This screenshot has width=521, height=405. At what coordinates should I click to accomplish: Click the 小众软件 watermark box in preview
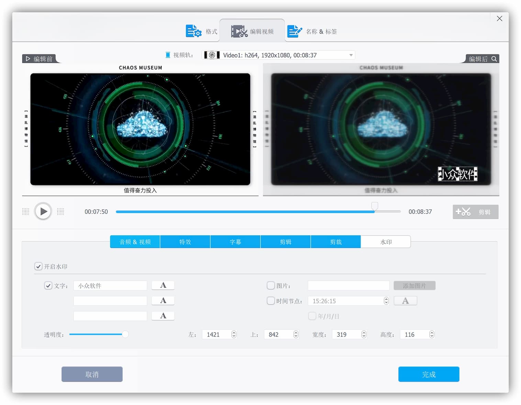tap(457, 174)
